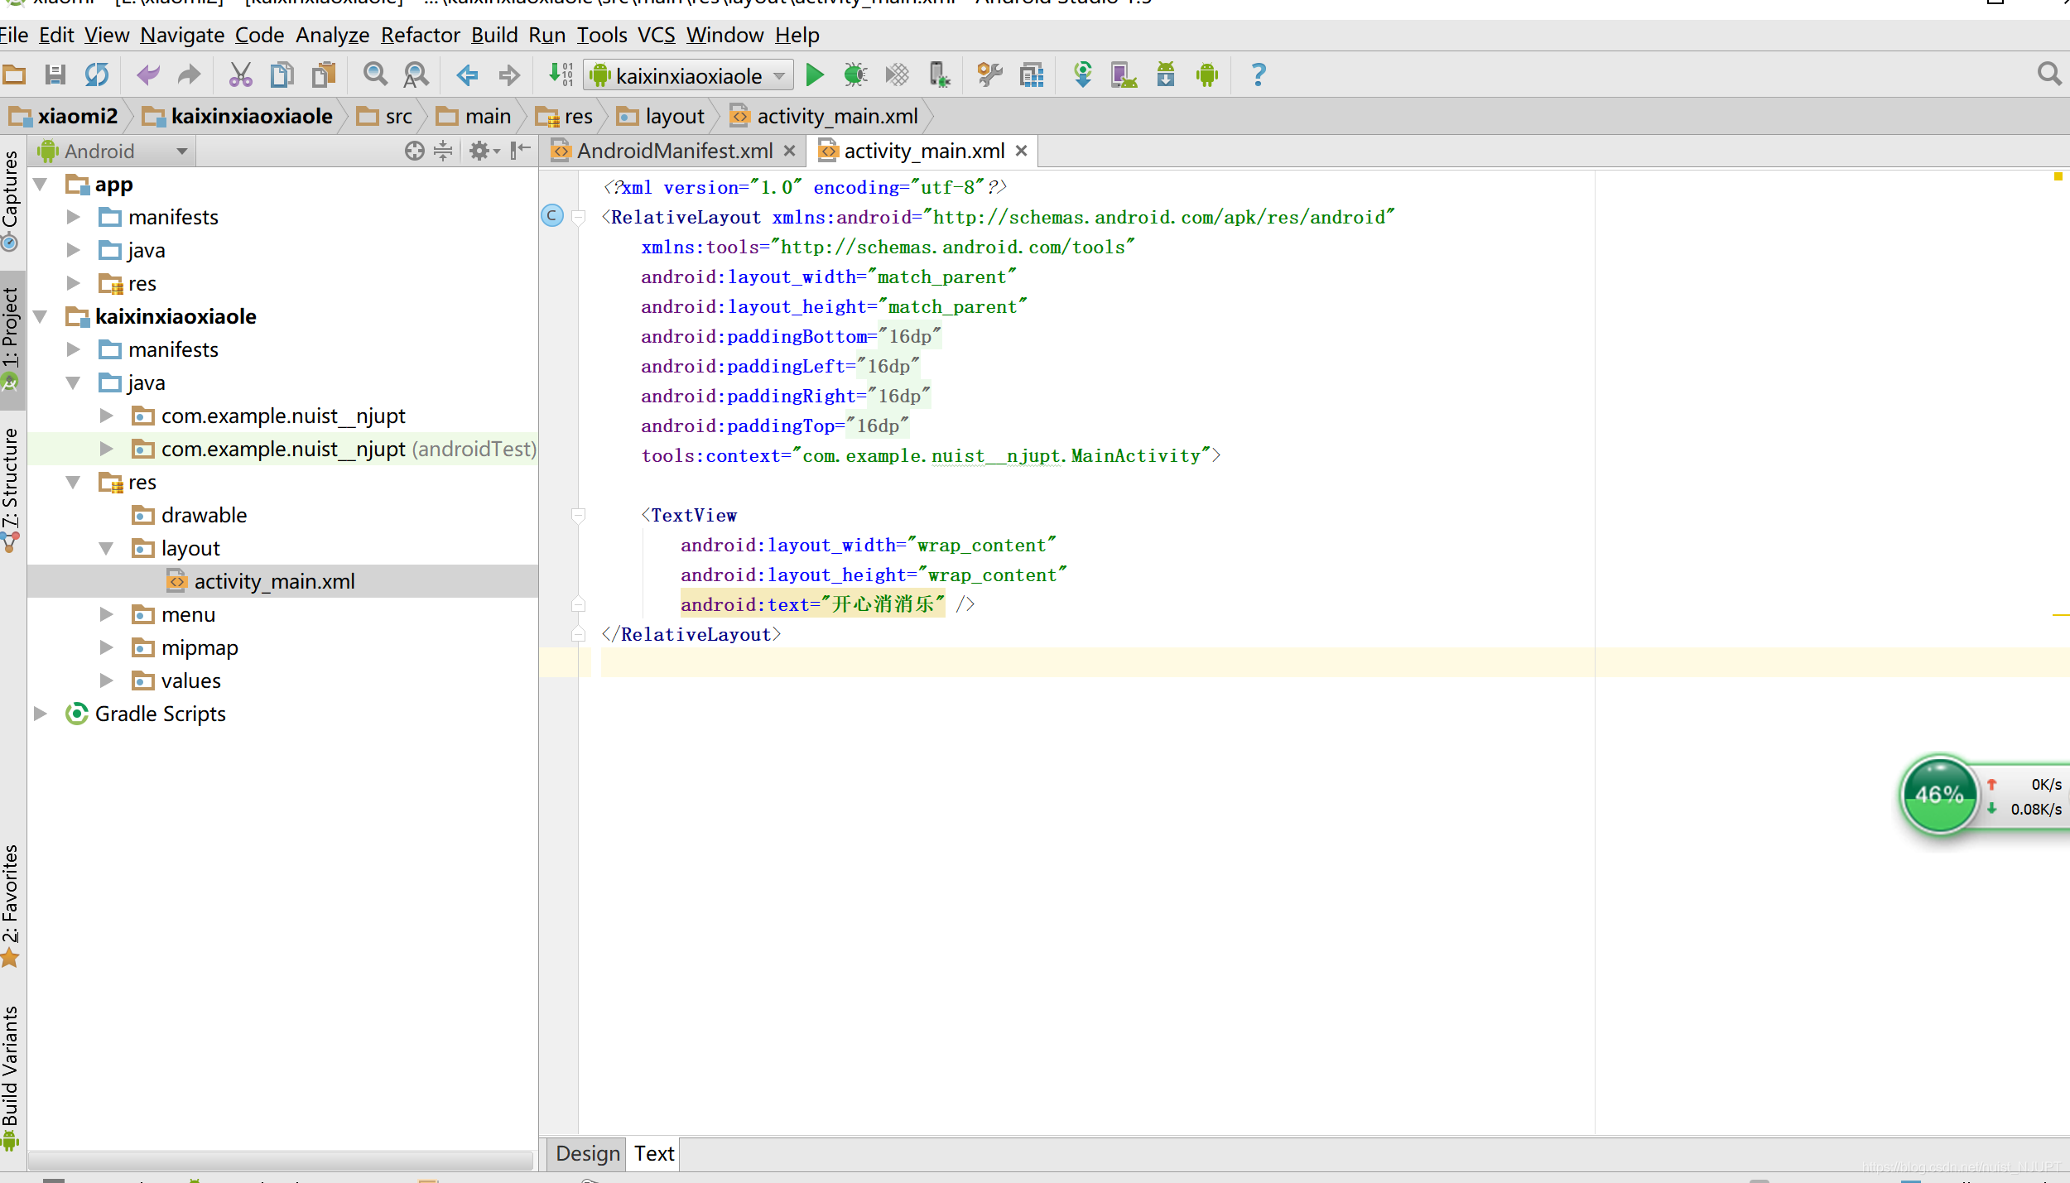Click the Paste clipboard icon
The image size is (2070, 1183).
(x=324, y=75)
